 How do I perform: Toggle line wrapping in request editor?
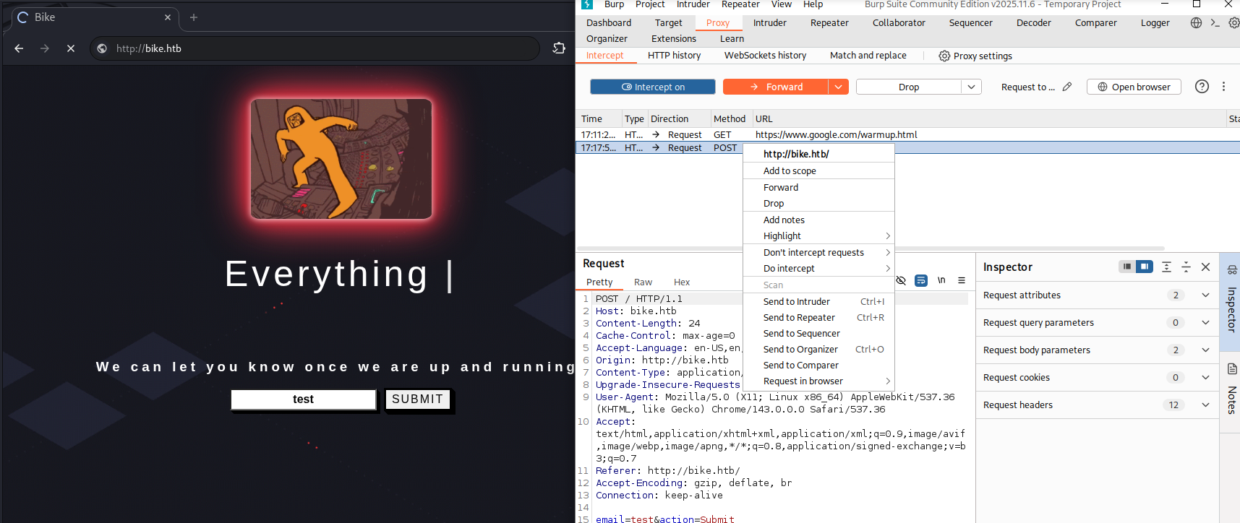tap(921, 280)
